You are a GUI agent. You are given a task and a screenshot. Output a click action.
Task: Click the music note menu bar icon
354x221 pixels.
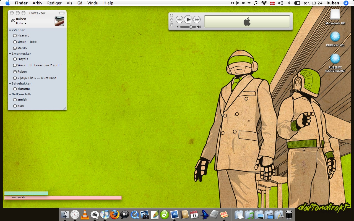[256, 3]
